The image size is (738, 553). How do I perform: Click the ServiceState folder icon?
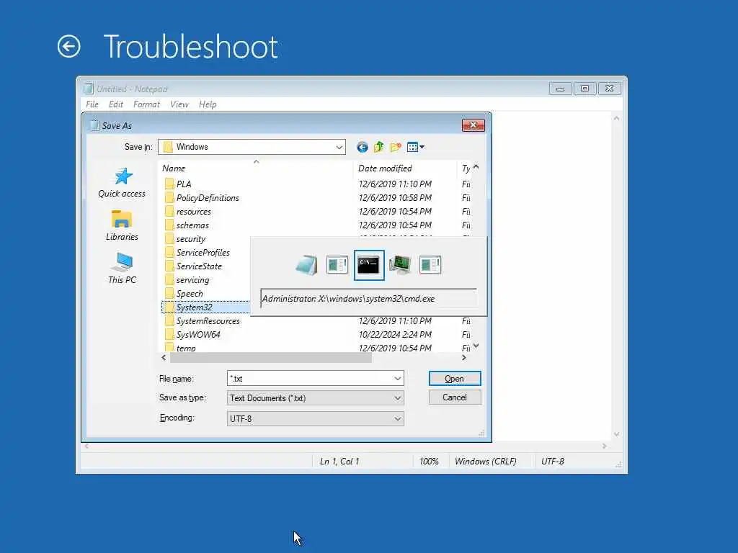(169, 266)
